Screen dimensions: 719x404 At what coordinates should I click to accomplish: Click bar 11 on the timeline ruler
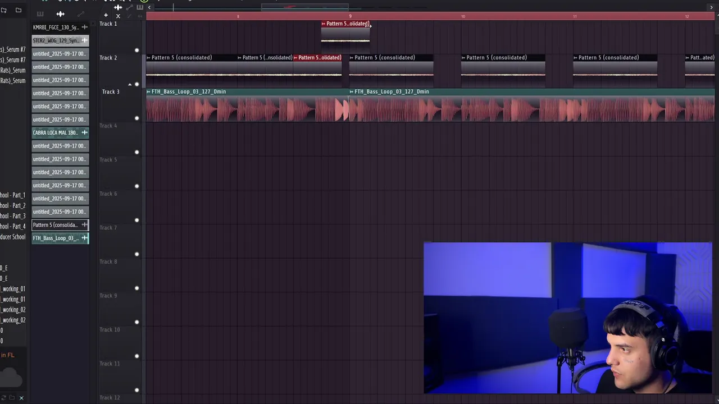click(575, 16)
